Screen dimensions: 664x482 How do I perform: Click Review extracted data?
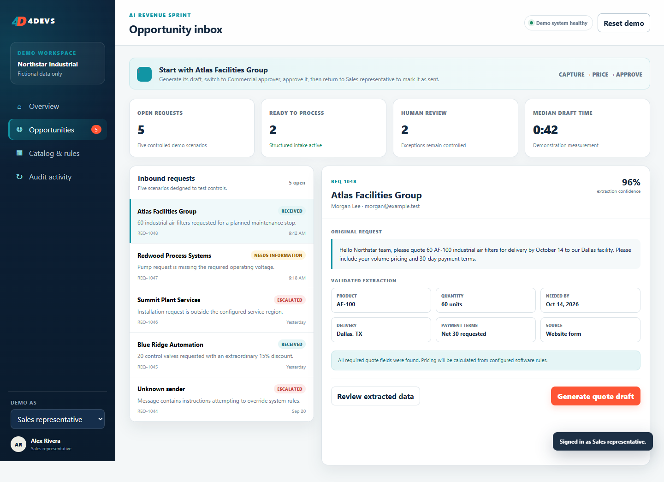[x=375, y=396]
